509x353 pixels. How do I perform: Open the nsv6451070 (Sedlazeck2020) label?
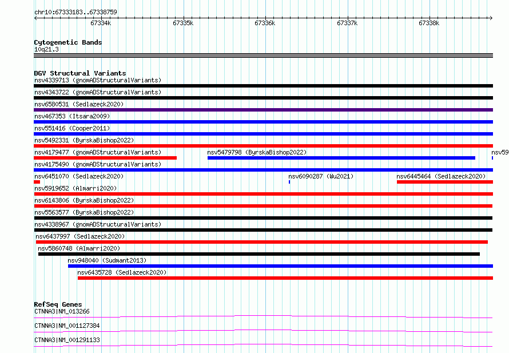[x=79, y=176]
